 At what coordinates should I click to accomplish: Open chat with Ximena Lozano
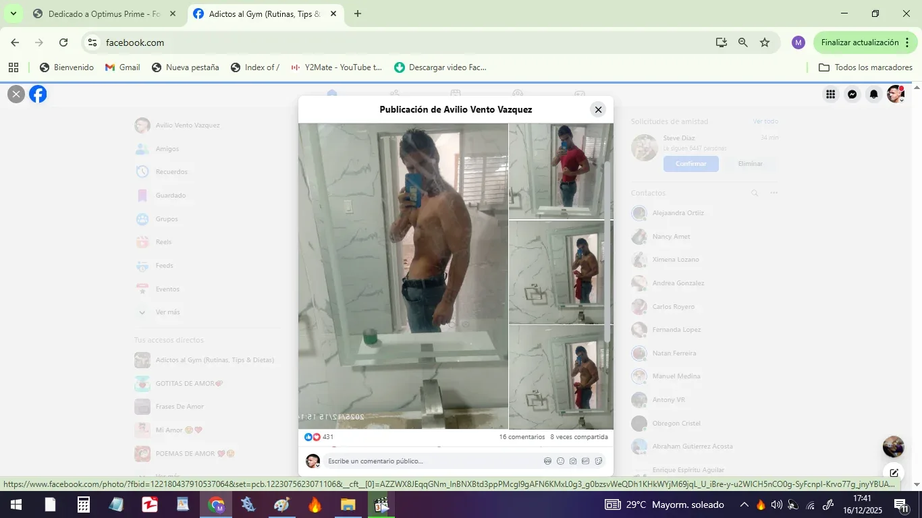(x=704, y=260)
